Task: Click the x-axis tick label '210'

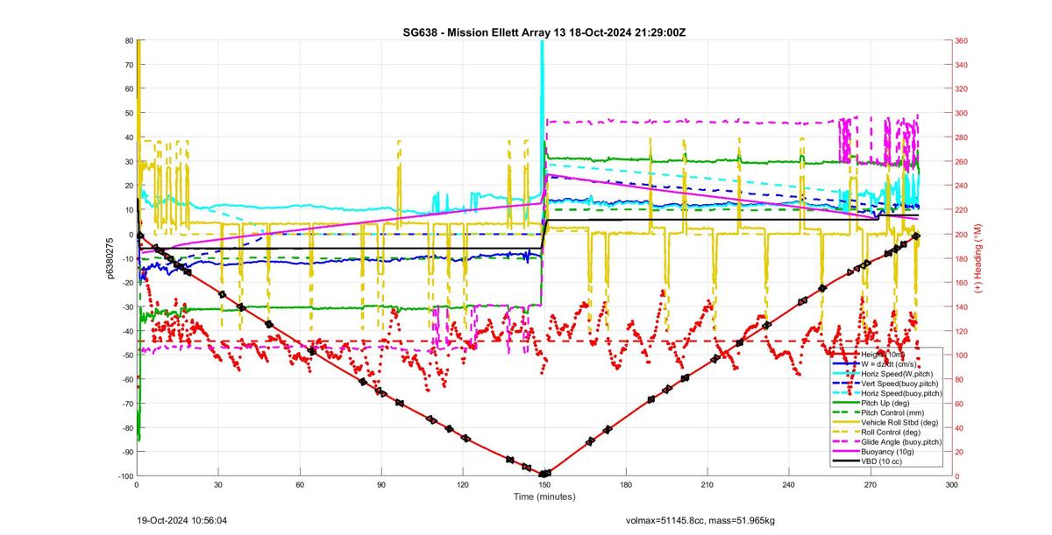Action: [707, 484]
